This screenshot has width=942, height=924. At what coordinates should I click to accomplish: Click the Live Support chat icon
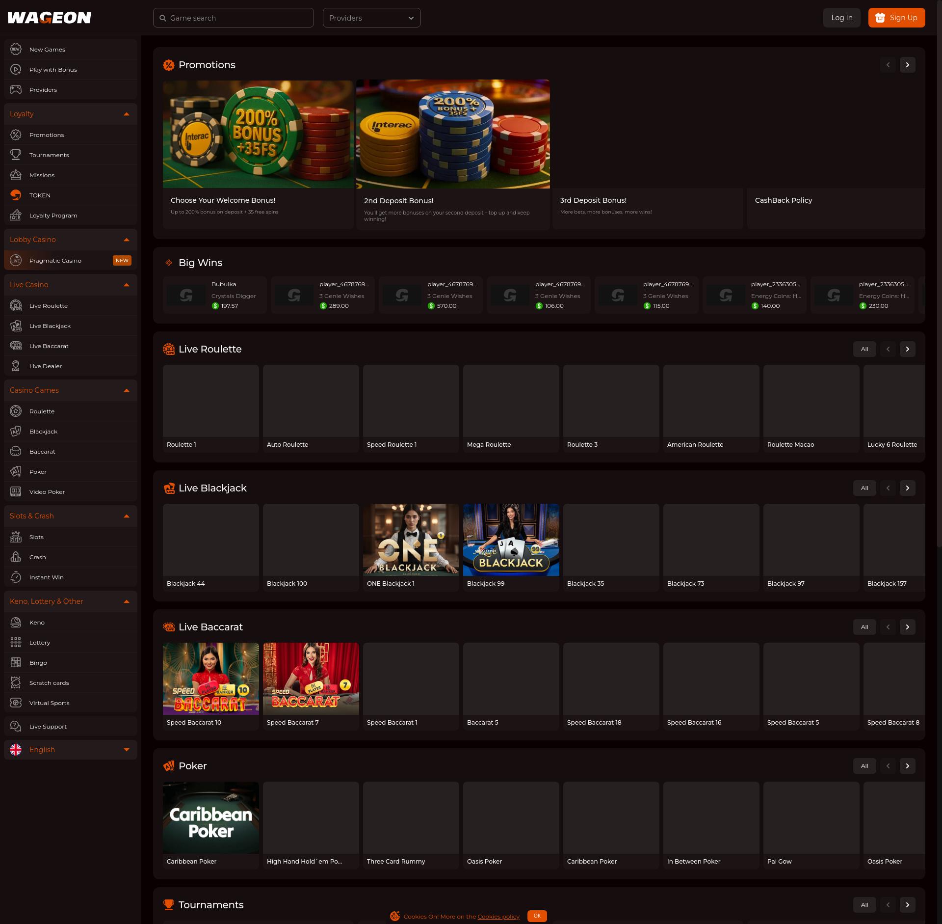point(16,726)
